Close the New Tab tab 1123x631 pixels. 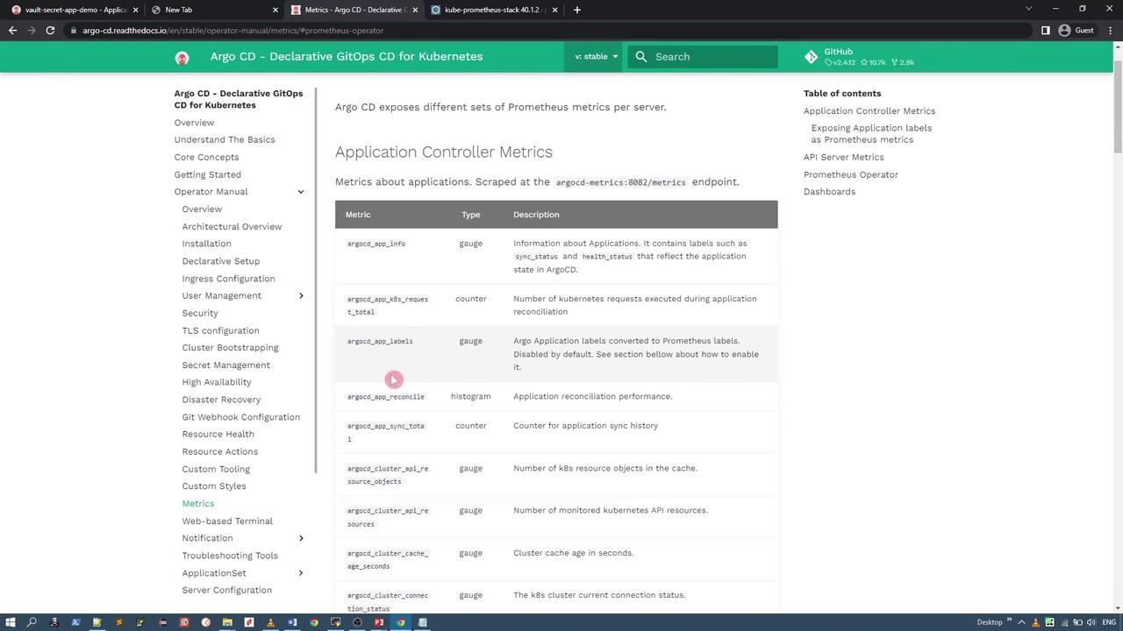point(275,10)
